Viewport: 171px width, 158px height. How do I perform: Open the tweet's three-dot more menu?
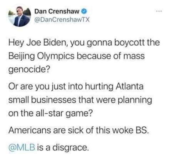point(159,11)
